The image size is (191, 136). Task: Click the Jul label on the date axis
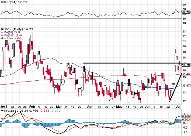coord(179,106)
